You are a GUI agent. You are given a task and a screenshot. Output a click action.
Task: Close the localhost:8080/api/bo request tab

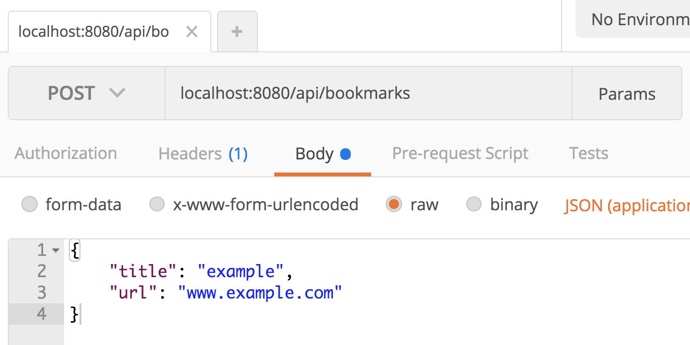(x=192, y=31)
